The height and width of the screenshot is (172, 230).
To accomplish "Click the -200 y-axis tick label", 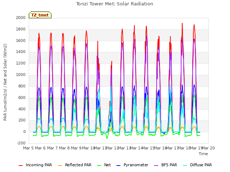I will (21, 143).
